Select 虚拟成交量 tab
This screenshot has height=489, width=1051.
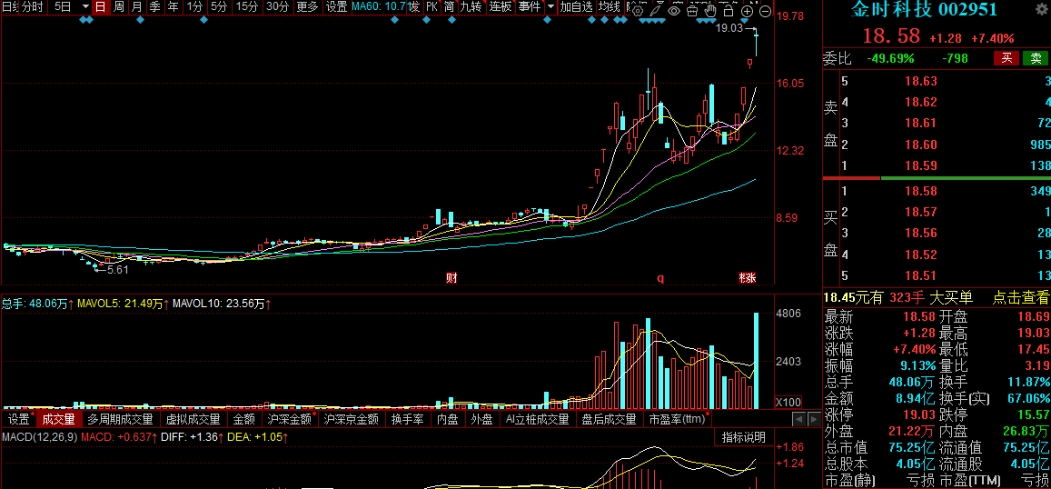193,420
